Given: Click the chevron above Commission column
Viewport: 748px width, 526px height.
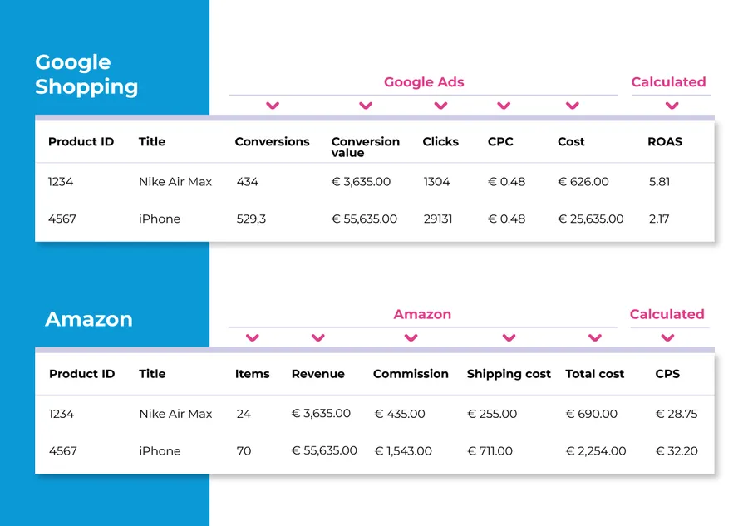Looking at the screenshot, I should 411,337.
